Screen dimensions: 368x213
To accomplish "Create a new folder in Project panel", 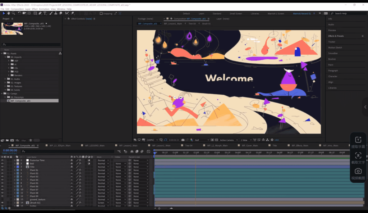I will click(7, 140).
